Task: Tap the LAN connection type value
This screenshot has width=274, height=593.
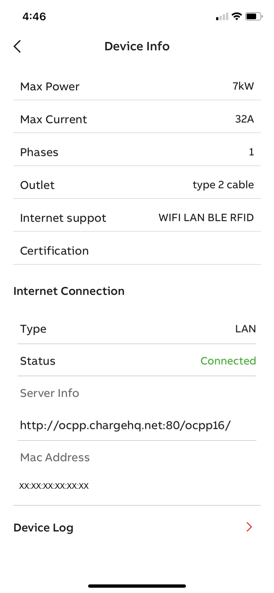Action: coord(245,329)
